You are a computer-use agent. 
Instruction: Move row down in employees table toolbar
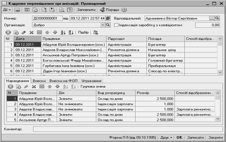click(x=55, y=32)
